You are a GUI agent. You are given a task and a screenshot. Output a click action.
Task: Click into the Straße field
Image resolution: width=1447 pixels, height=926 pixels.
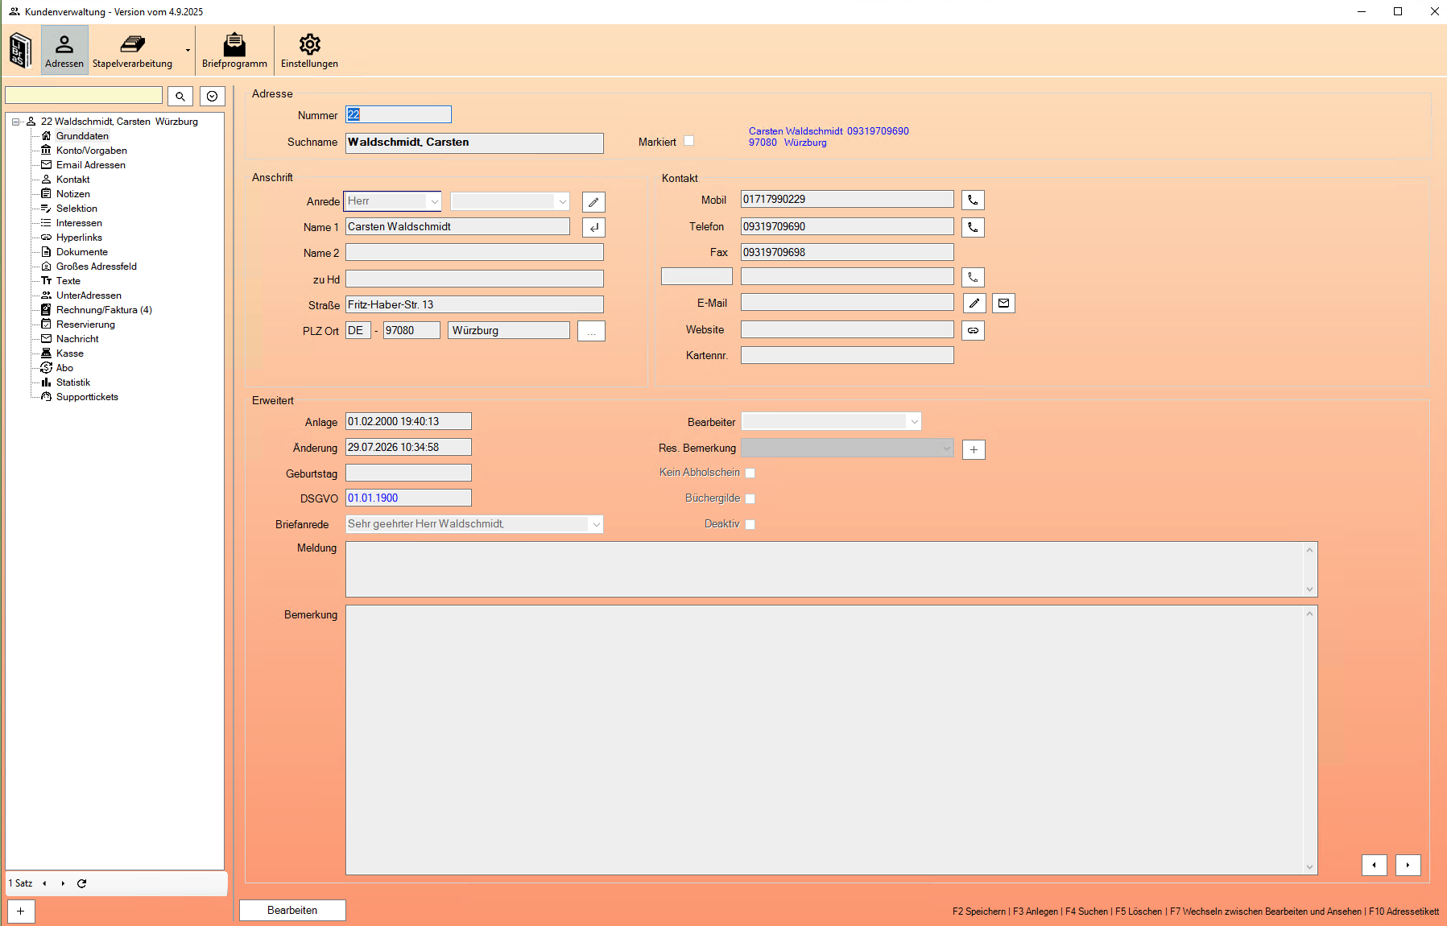click(x=474, y=304)
